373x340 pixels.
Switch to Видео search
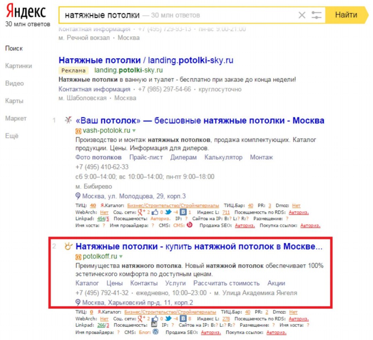pyautogui.click(x=14, y=83)
